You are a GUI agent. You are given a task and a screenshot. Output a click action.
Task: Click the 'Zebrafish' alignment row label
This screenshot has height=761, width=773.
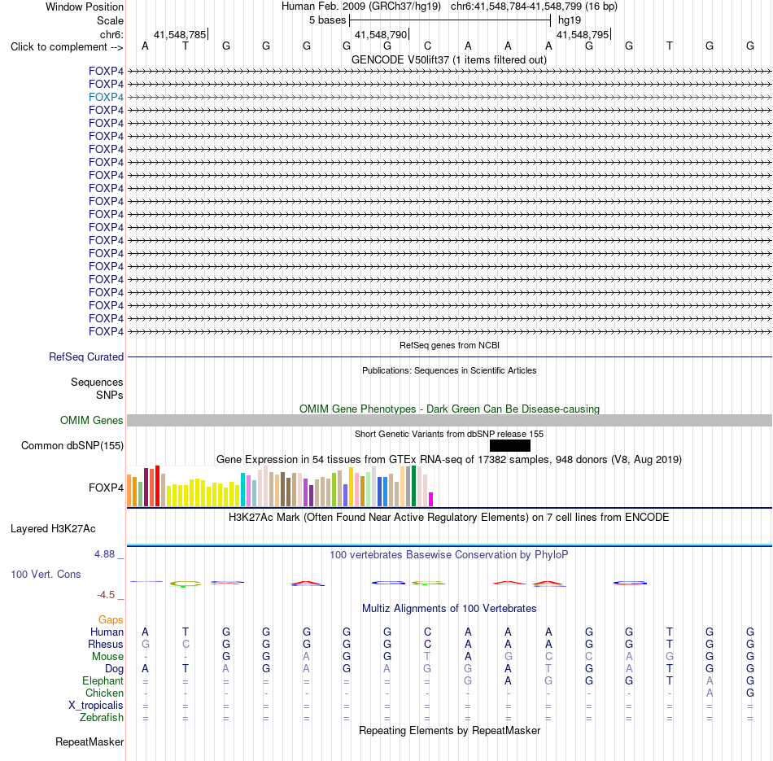click(102, 718)
